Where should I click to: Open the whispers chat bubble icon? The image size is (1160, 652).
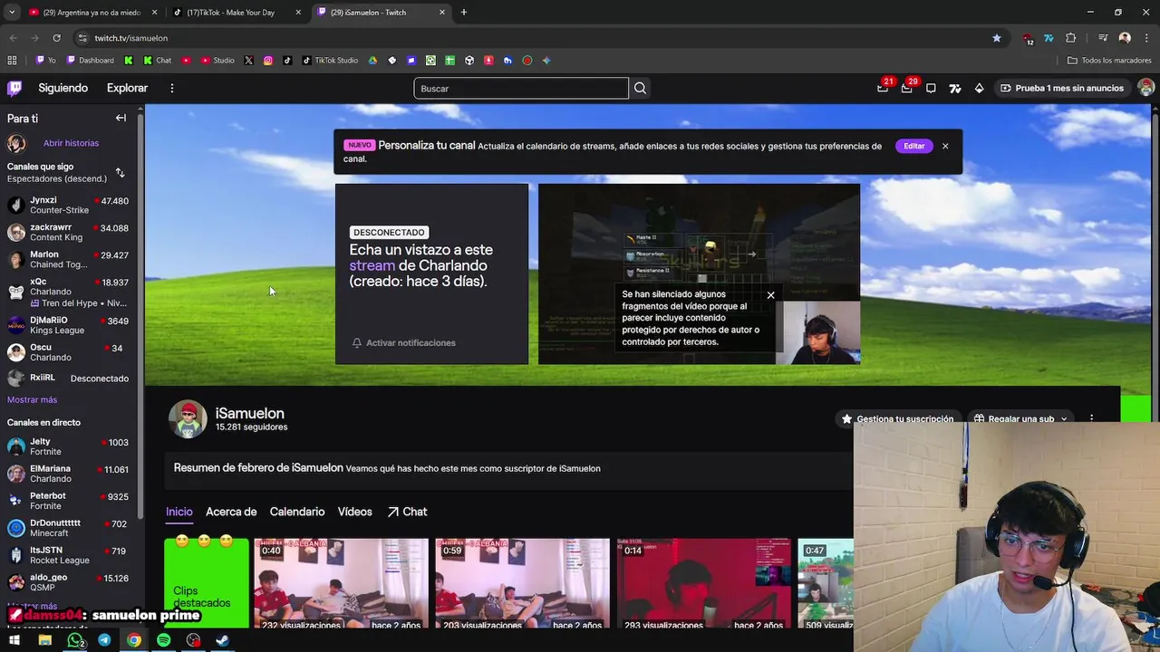931,88
